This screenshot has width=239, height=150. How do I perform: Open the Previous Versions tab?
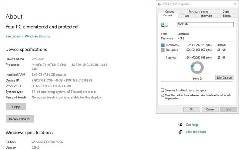pyautogui.click(x=198, y=12)
